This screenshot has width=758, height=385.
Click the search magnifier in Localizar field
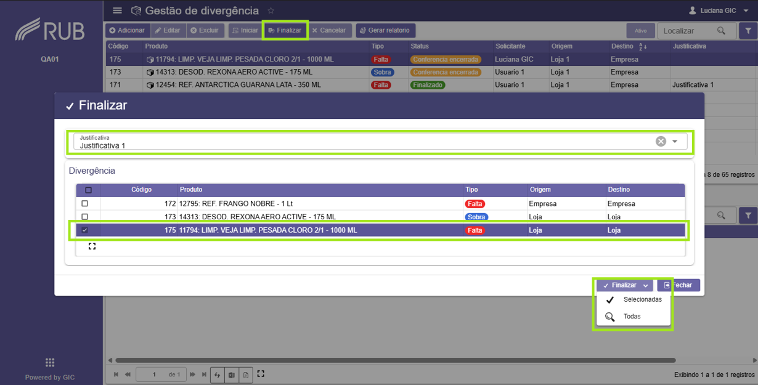click(722, 31)
